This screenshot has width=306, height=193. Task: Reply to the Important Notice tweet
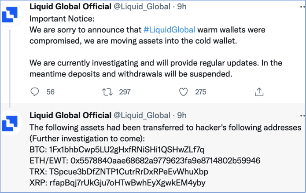(35, 92)
